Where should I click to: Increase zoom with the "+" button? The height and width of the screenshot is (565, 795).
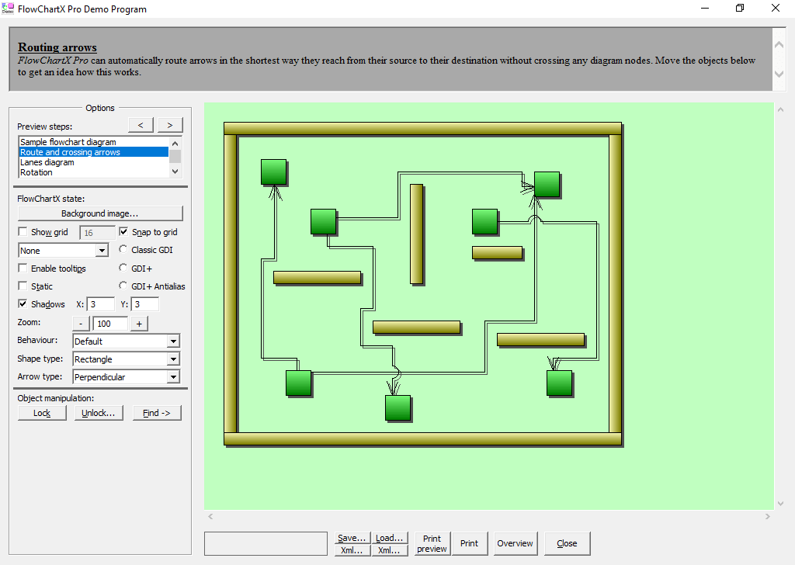(139, 323)
